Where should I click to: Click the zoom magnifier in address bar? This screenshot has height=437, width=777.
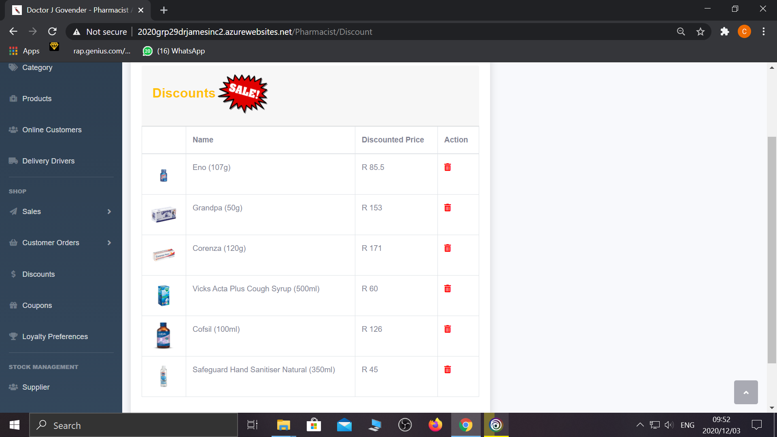681,32
